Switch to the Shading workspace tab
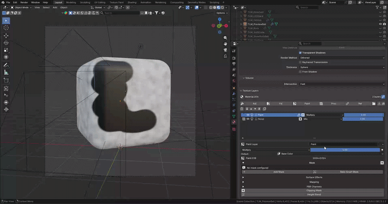Viewport: 388px width, 204px height. click(x=132, y=2)
